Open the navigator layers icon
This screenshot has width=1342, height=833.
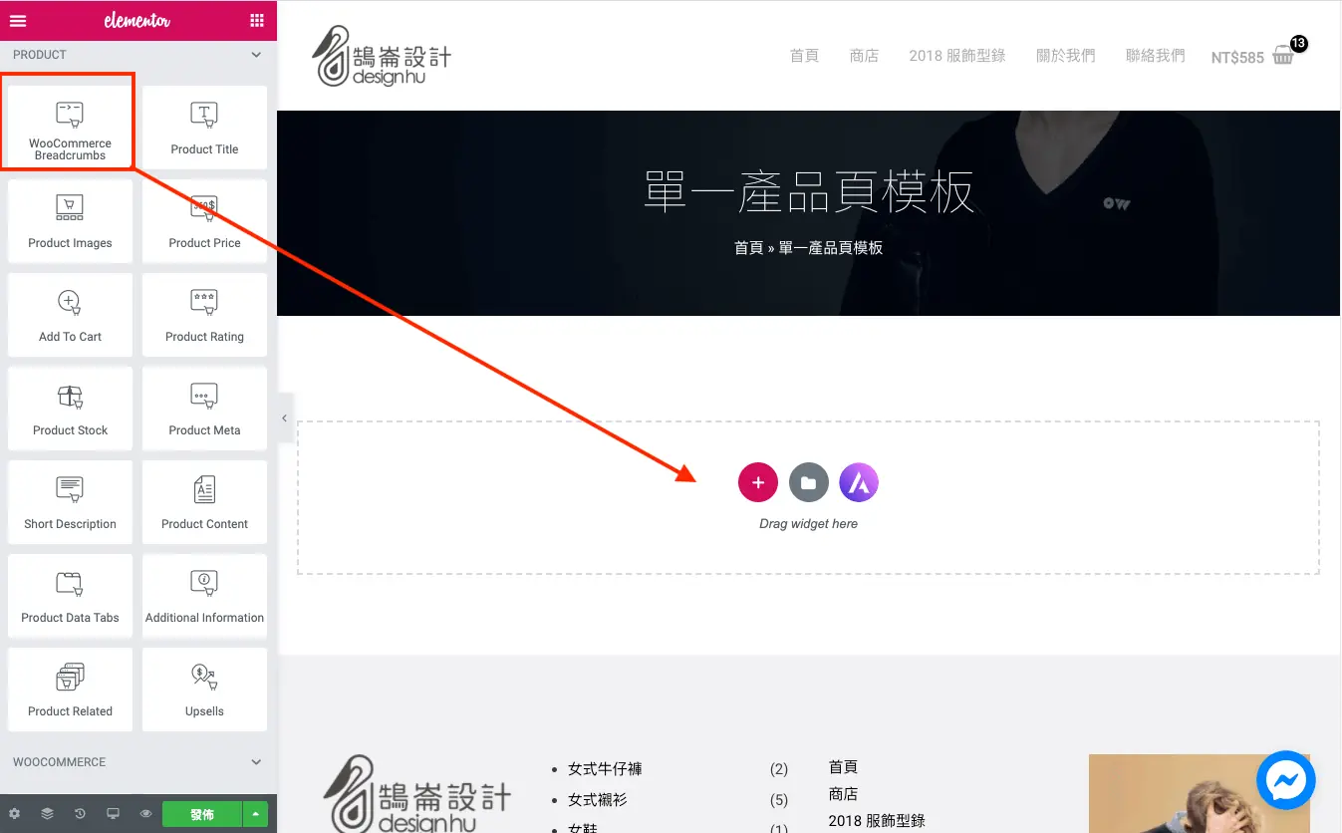point(47,813)
